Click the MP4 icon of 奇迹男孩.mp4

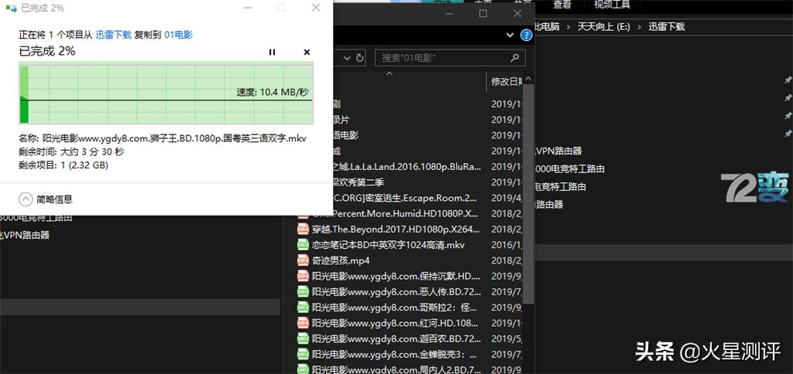[303, 260]
